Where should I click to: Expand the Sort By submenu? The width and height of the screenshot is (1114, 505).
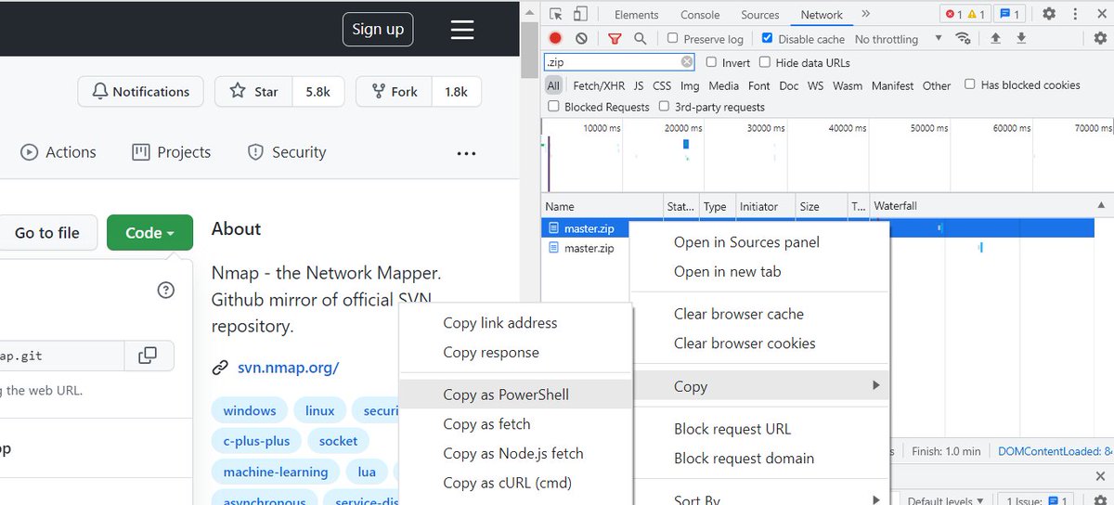click(x=759, y=499)
